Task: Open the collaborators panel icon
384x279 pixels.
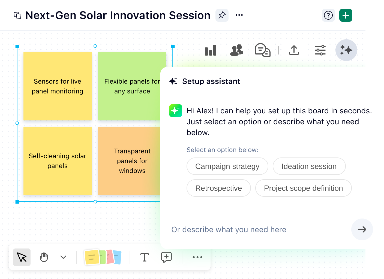Action: pyautogui.click(x=236, y=50)
